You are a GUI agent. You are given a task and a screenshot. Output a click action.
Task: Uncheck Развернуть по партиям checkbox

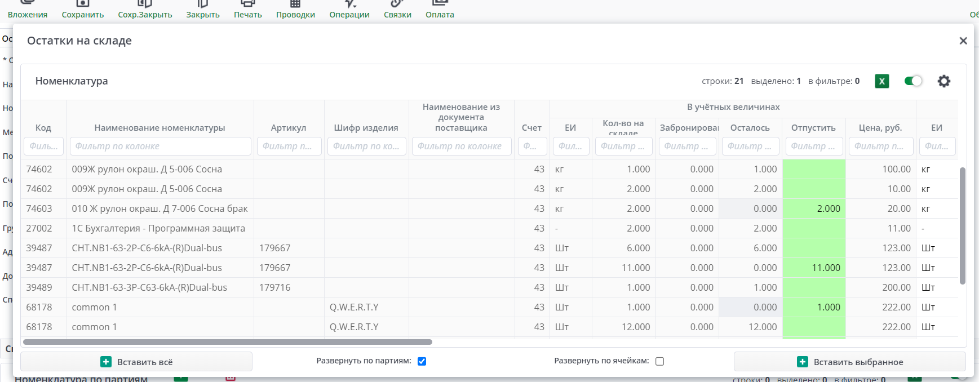[x=422, y=361]
